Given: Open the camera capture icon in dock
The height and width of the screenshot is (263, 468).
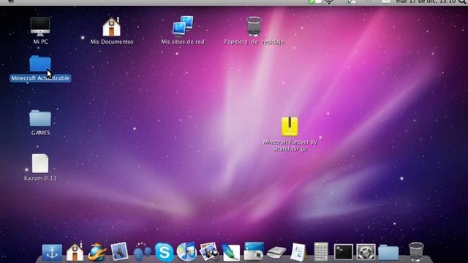Looking at the screenshot, I should point(254,251).
